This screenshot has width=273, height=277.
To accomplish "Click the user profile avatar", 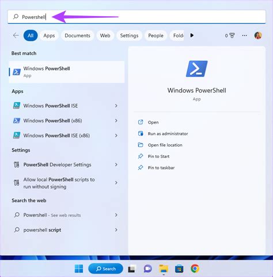I will tap(258, 36).
